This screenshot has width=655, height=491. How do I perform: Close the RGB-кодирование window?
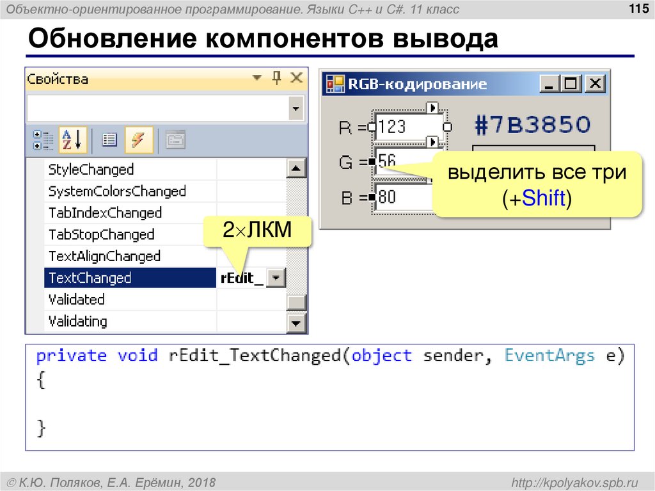click(595, 84)
